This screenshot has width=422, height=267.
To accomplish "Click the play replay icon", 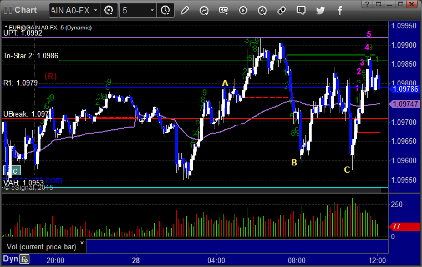I will 243,11.
